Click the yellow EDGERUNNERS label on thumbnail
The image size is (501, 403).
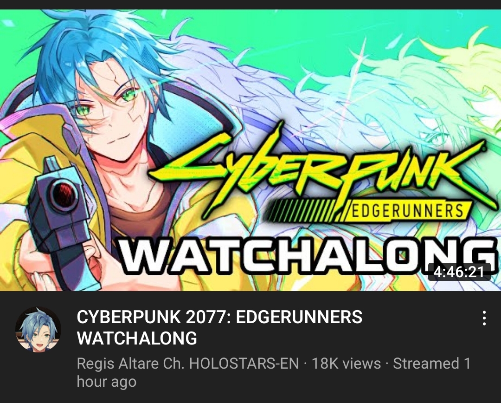pos(406,211)
